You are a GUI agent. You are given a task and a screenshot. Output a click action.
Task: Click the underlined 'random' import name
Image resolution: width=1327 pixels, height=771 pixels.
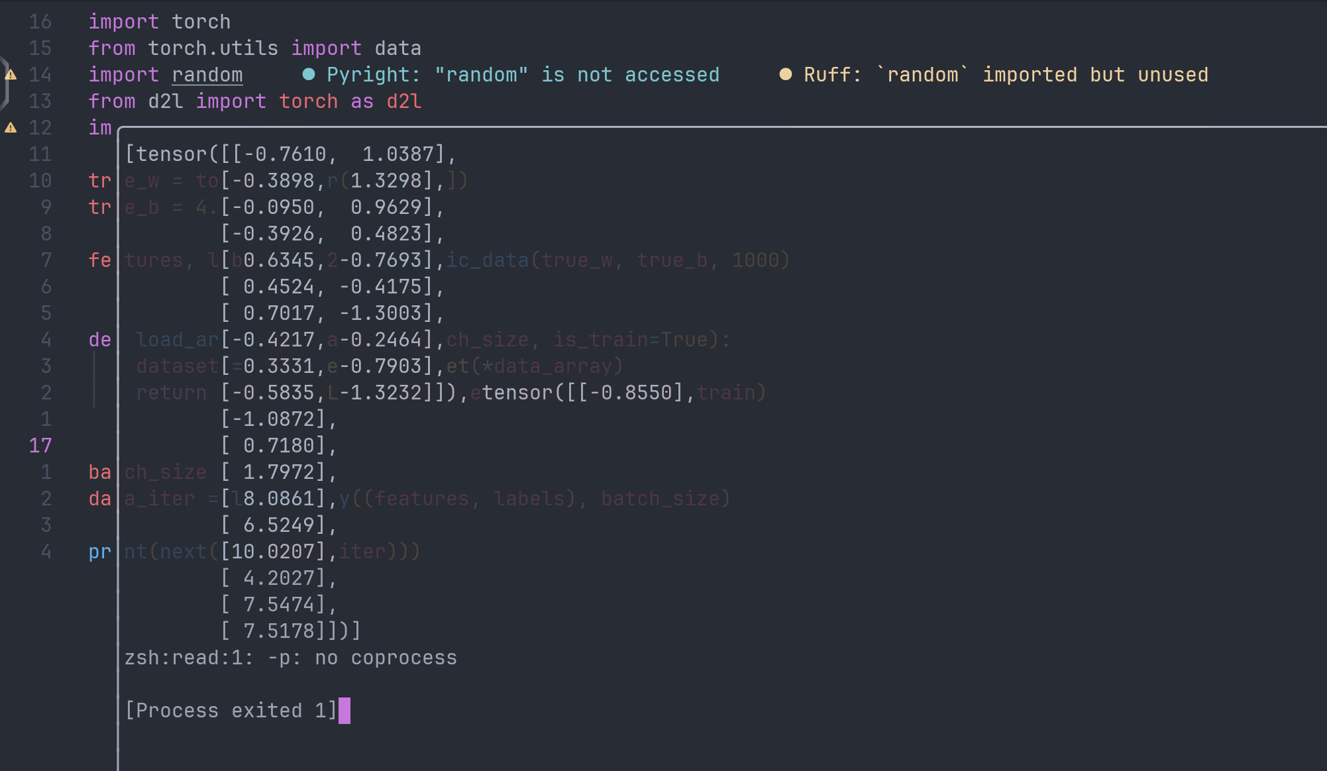coord(207,75)
